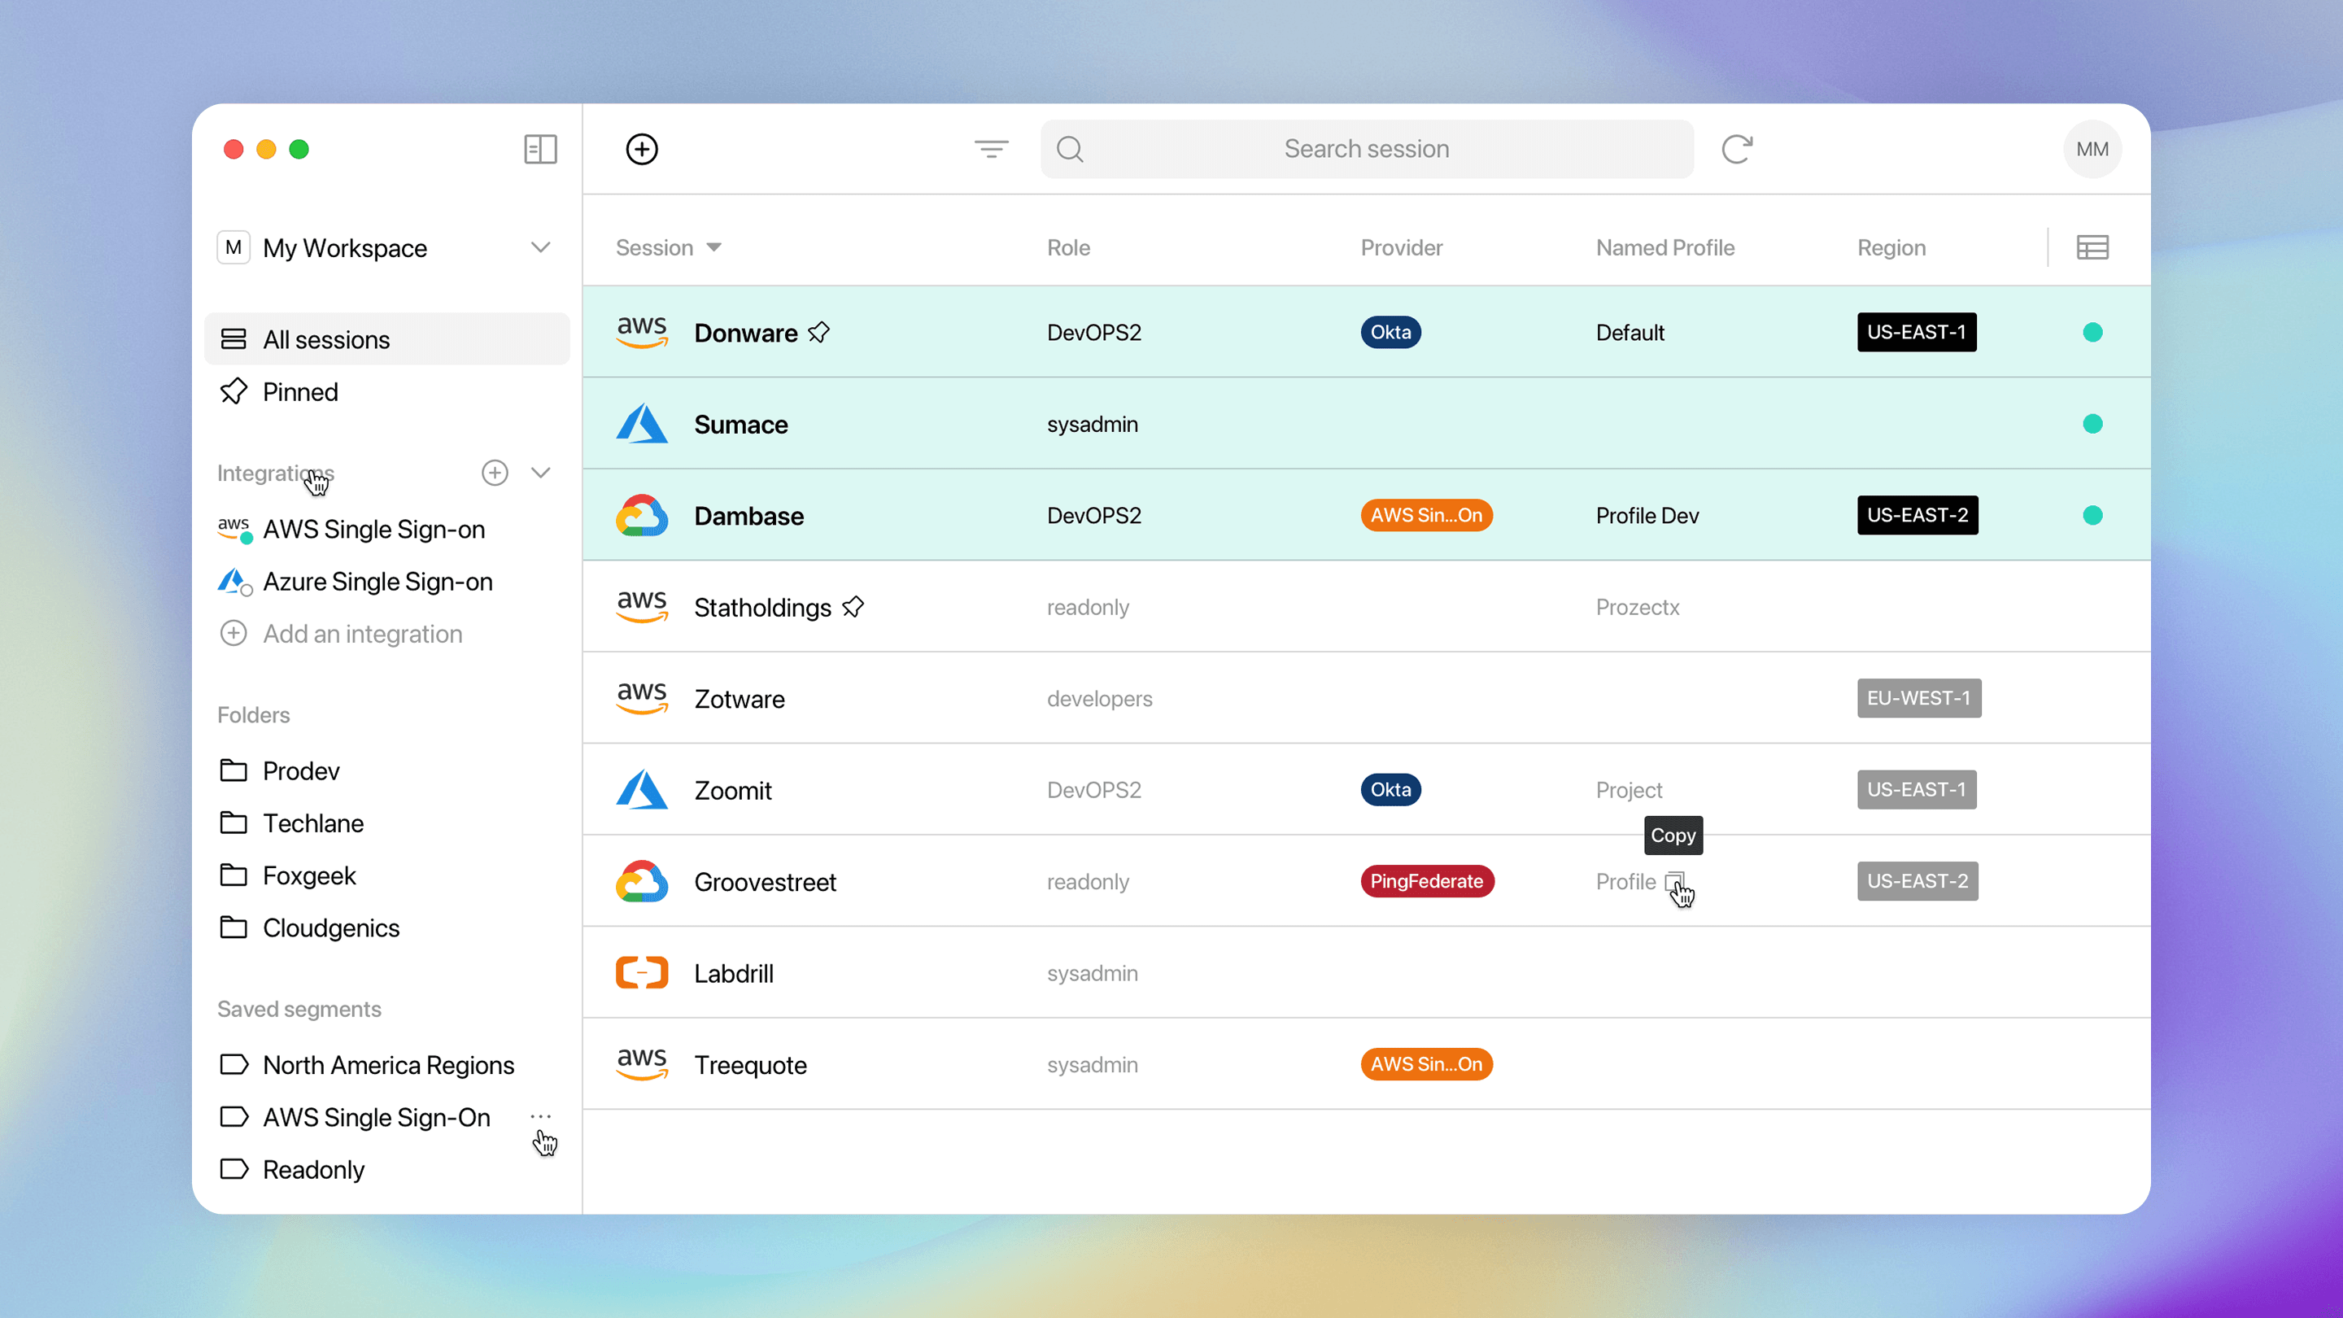Click the Google Cloud icon next to Dambase
The width and height of the screenshot is (2343, 1318).
coord(641,515)
